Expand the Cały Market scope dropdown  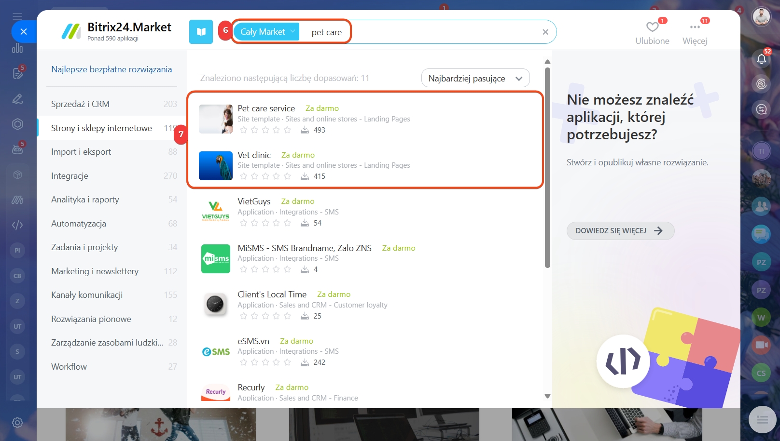pyautogui.click(x=267, y=32)
